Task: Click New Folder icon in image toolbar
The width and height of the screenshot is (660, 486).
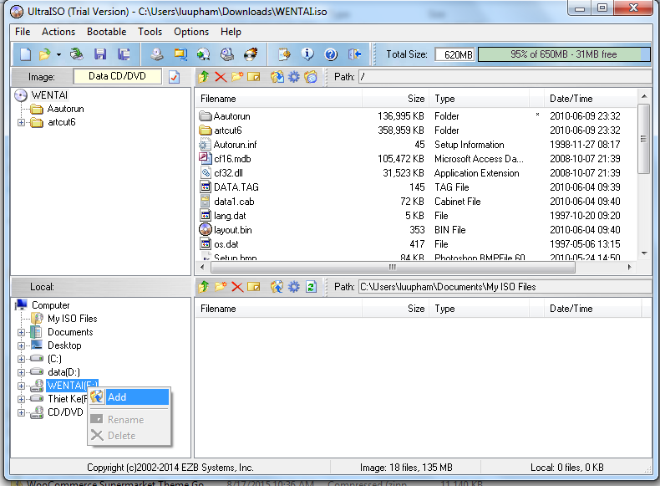Action: [237, 77]
